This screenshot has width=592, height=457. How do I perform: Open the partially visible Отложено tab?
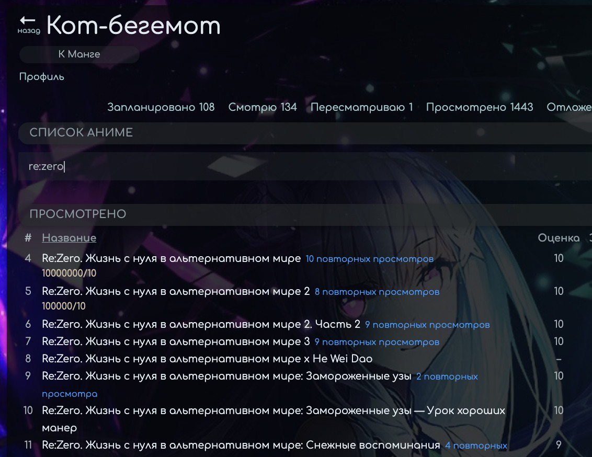(x=569, y=107)
